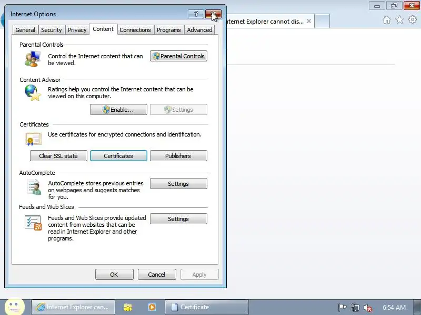Screen dimensions: 421x315
Task: Restore down the Internet Explorer window
Action: click(394, 6)
